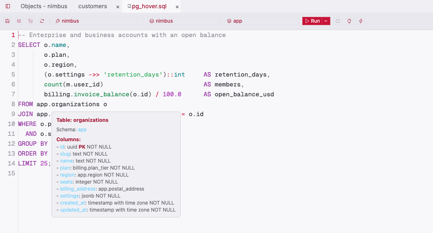Click the lightning bolt icon

361,21
